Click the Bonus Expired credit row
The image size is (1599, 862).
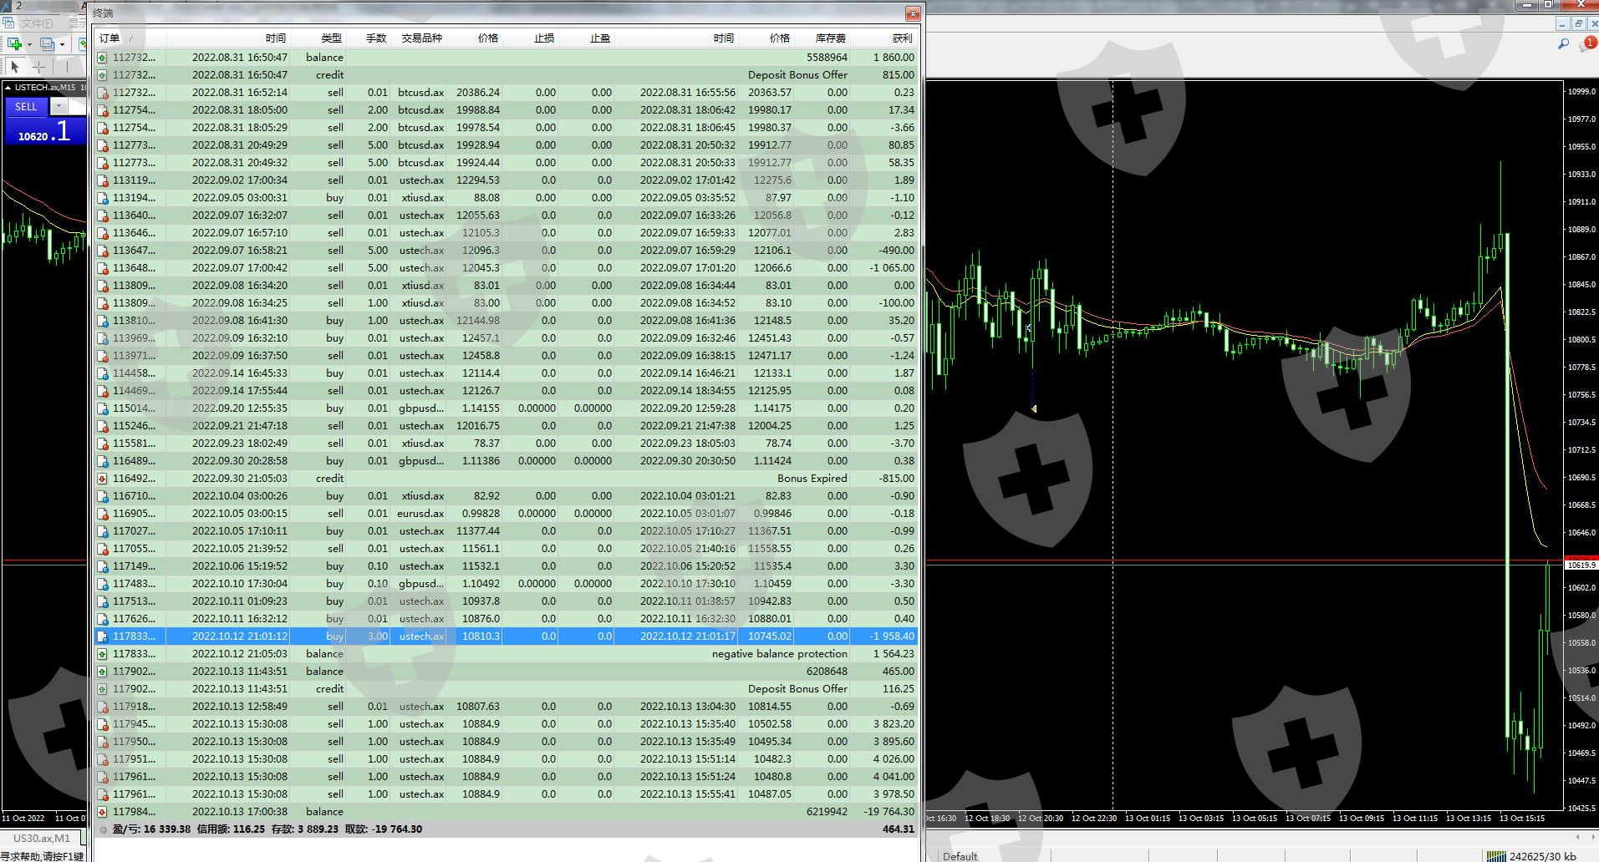point(502,479)
